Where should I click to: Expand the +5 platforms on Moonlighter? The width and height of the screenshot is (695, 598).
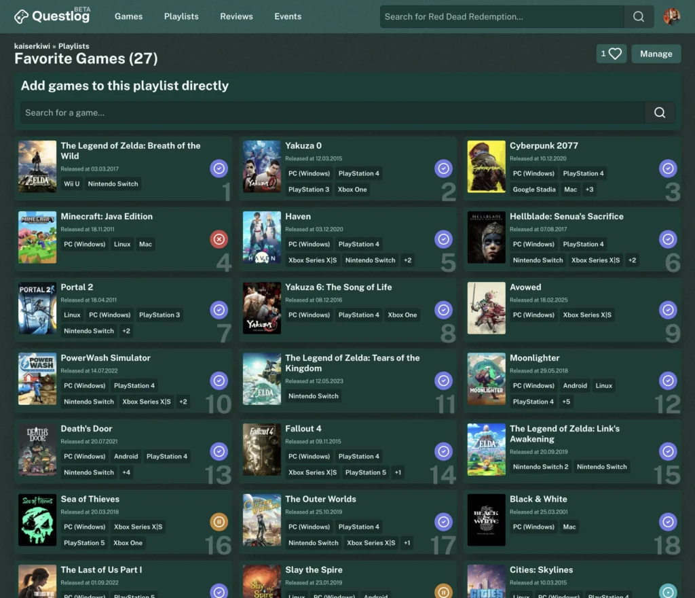pos(566,402)
